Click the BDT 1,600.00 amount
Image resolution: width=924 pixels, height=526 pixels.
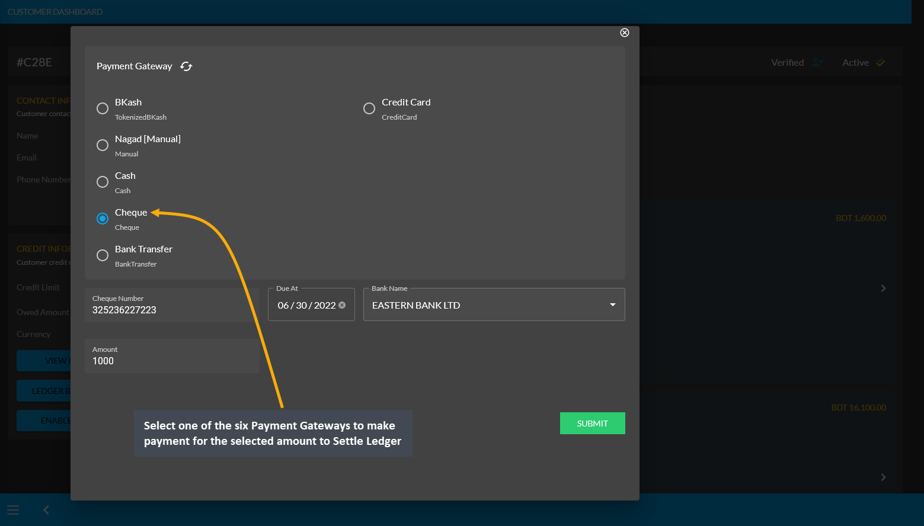click(x=861, y=218)
